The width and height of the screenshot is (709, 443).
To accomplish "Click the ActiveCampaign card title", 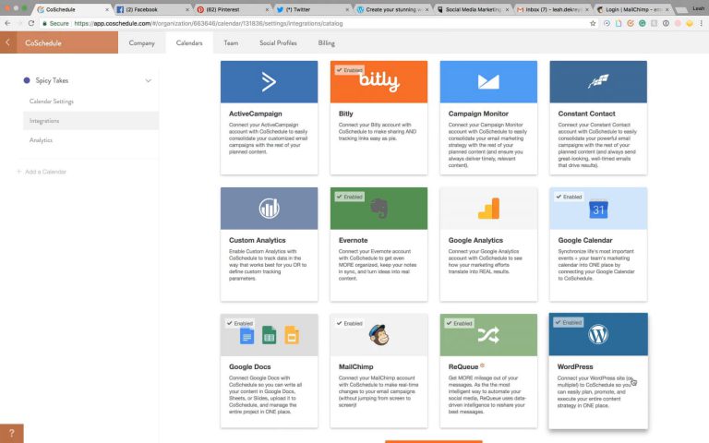I will click(255, 114).
